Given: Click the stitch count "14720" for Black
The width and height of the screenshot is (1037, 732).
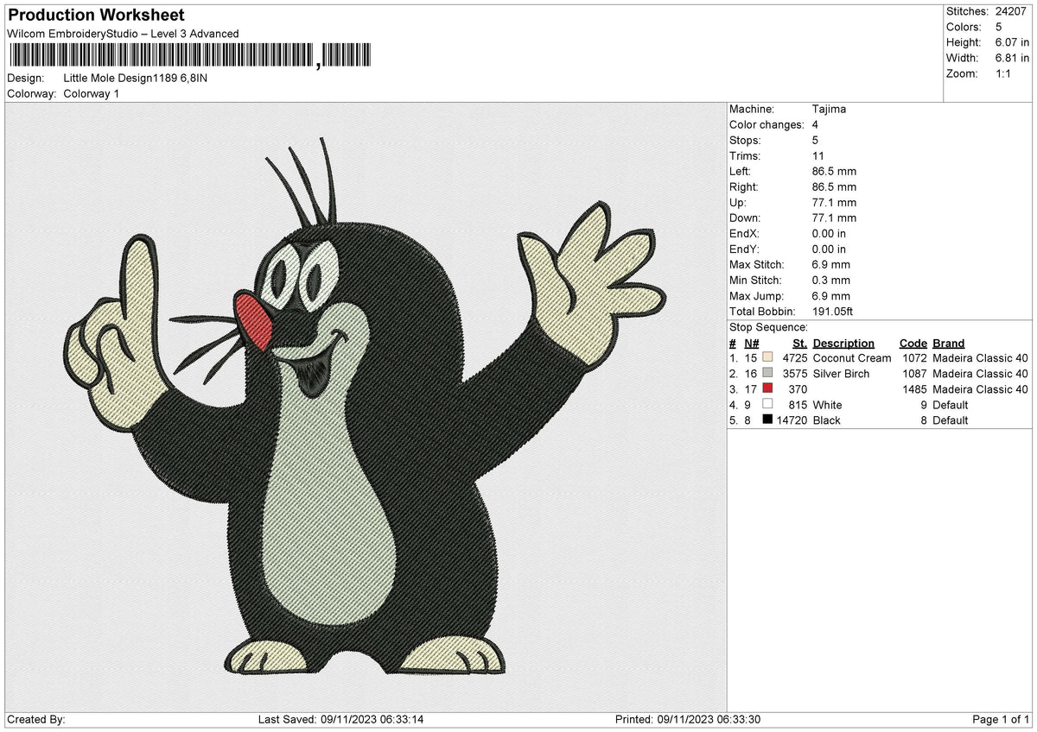Looking at the screenshot, I should coord(792,420).
